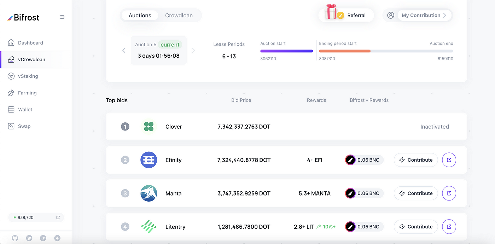Click the Clover project logo

[x=149, y=127]
